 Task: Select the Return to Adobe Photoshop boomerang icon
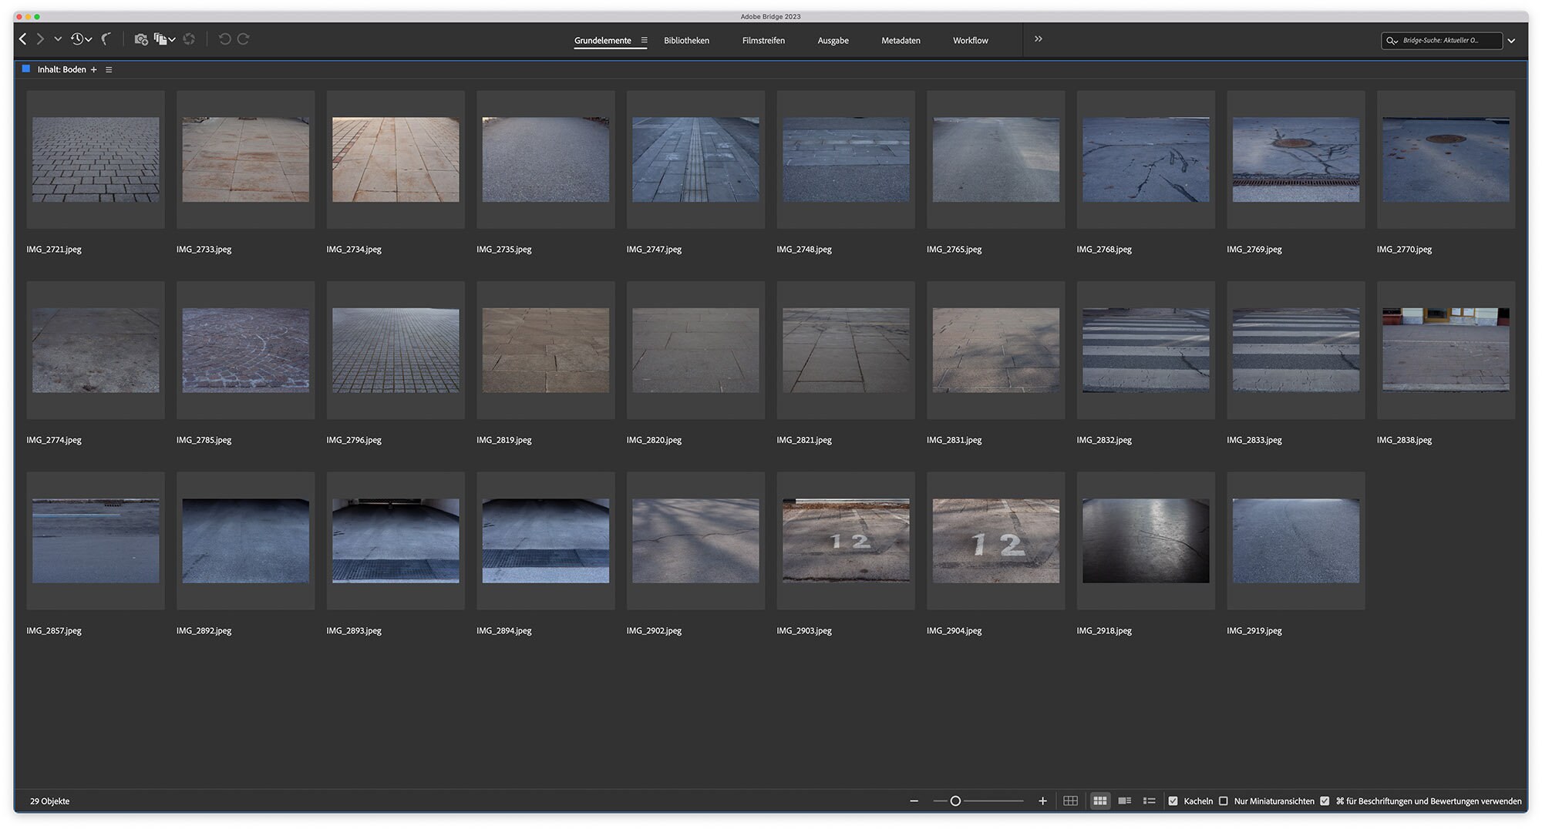coord(106,38)
